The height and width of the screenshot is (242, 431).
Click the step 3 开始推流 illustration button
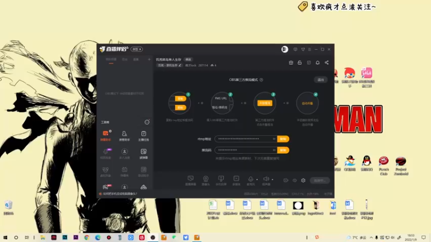[x=265, y=103]
